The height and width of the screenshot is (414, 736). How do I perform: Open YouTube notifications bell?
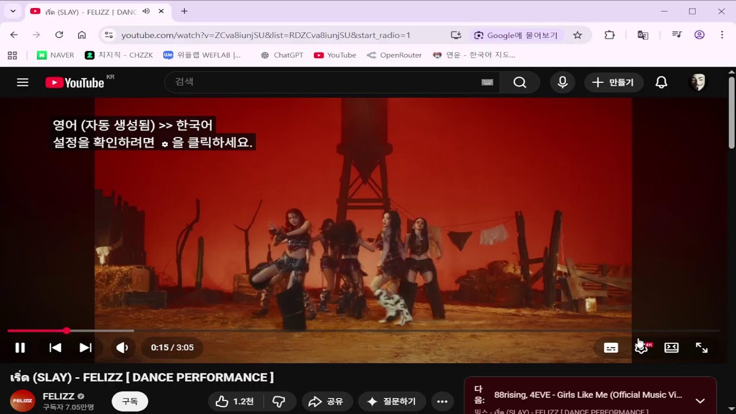pyautogui.click(x=661, y=82)
